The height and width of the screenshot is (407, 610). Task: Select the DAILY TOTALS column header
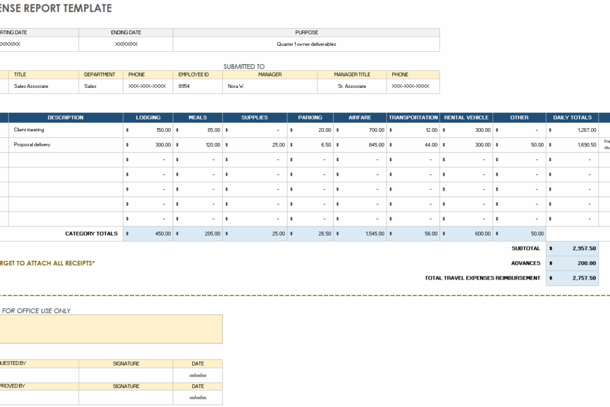(x=572, y=117)
